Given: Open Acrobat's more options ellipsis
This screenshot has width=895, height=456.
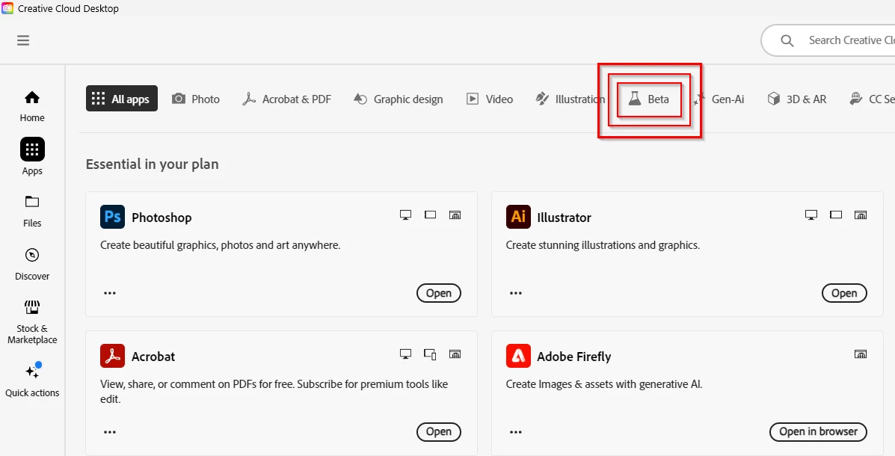Looking at the screenshot, I should [110, 432].
